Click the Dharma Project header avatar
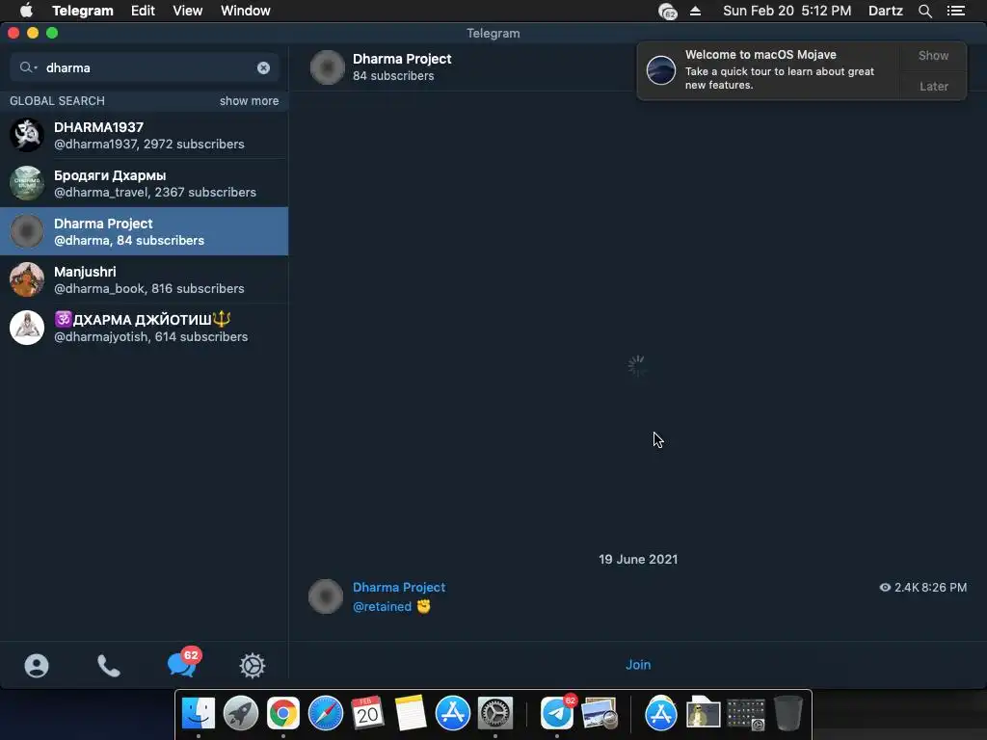Image resolution: width=987 pixels, height=740 pixels. tap(328, 67)
